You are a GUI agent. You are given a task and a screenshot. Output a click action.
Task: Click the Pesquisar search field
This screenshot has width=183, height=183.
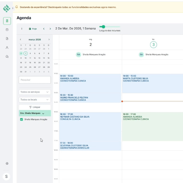pyautogui.click(x=35, y=80)
